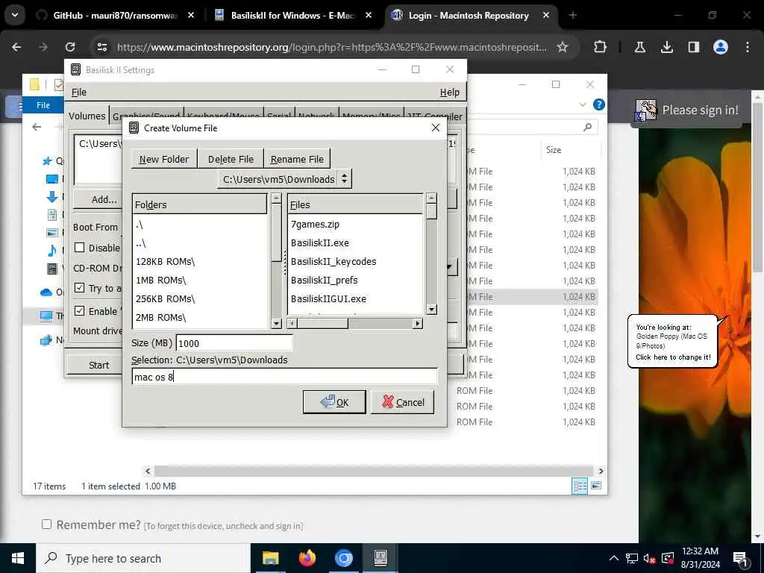Click the File Explorer help icon
Image resolution: width=764 pixels, height=573 pixels.
tap(599, 104)
